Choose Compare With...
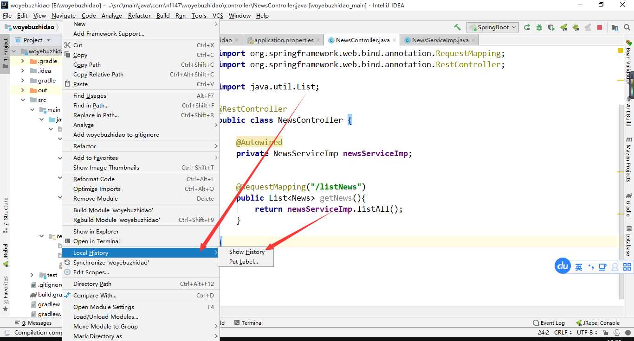The image size is (634, 341). point(141,296)
